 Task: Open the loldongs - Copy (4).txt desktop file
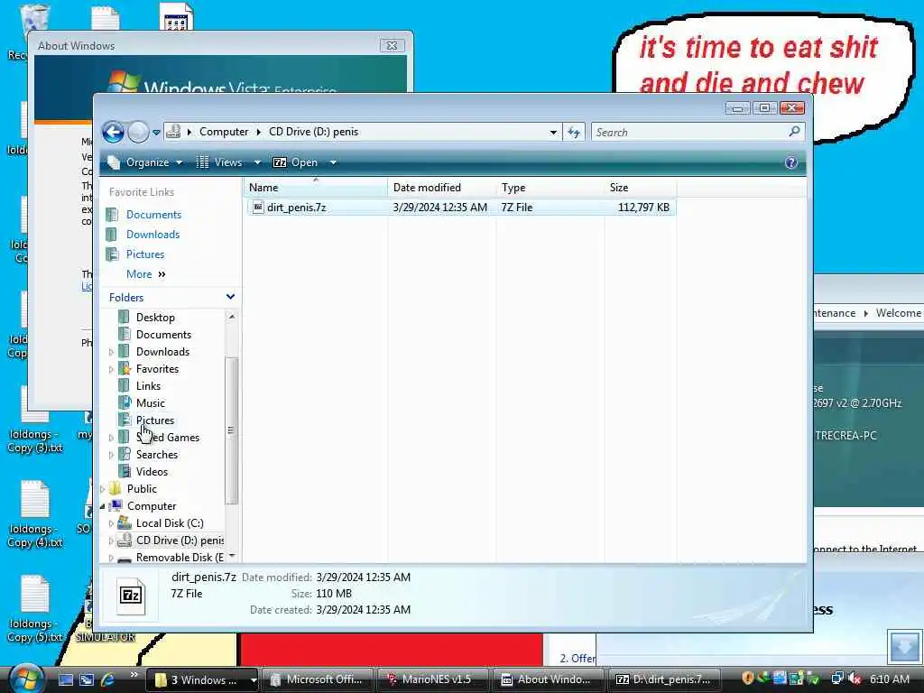click(35, 513)
